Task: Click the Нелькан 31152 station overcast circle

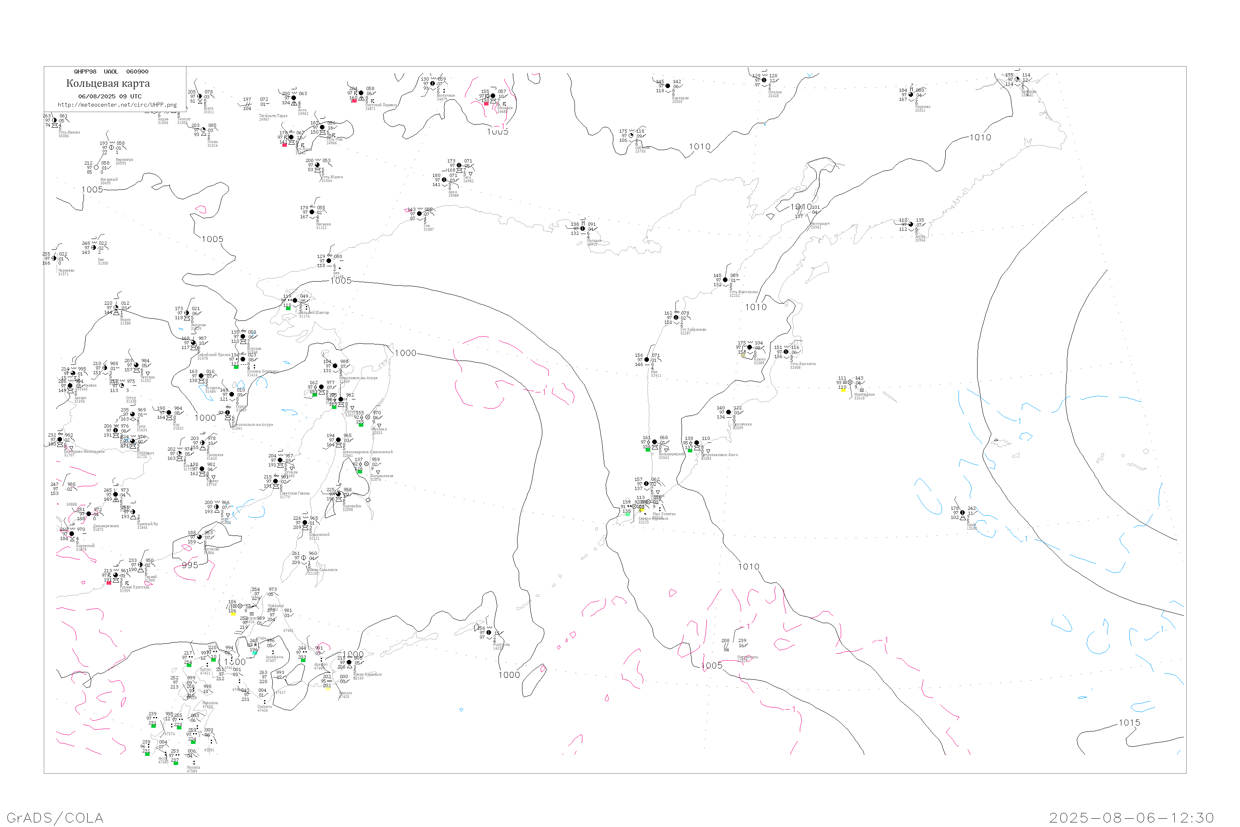Action: [312, 212]
